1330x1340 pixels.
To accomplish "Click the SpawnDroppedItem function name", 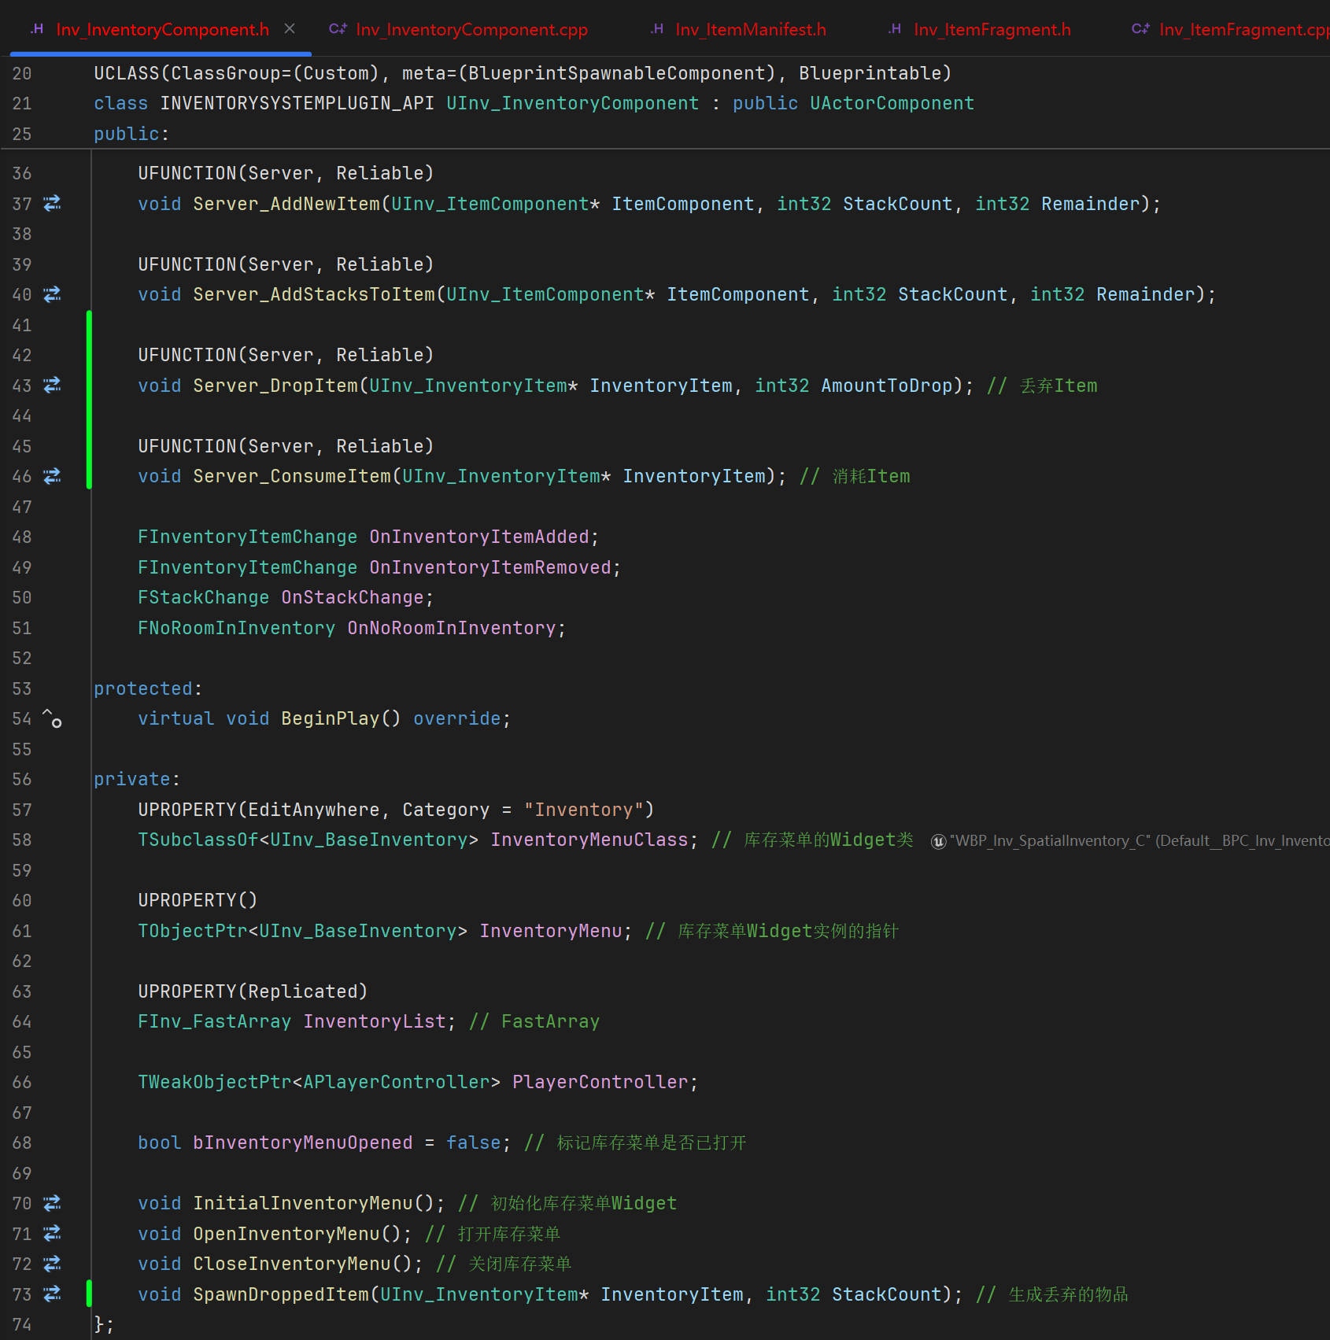I will click(281, 1294).
